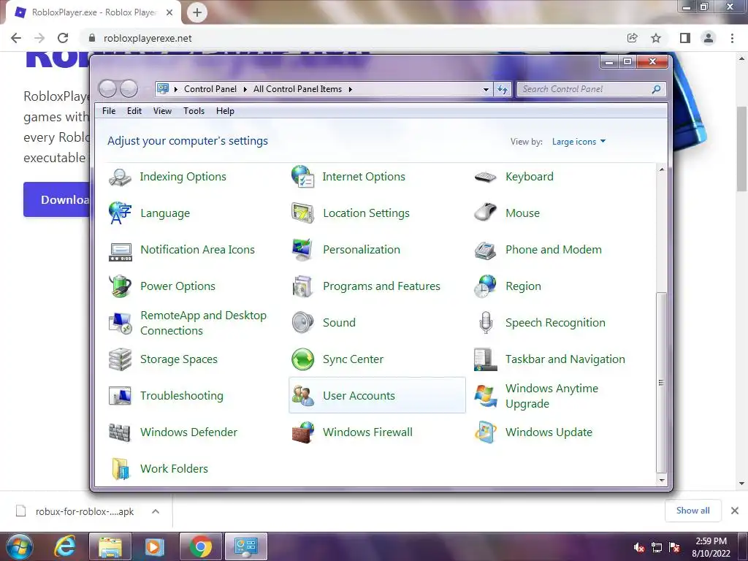Open the Windows Update icon

(485, 432)
